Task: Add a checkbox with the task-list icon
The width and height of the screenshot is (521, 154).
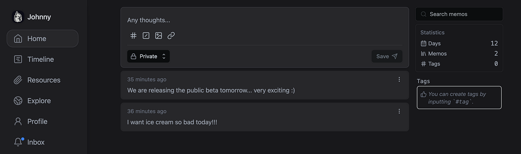Action: (146, 36)
